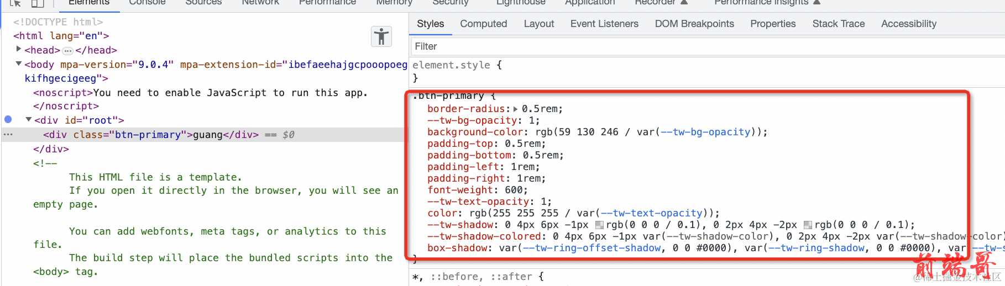Expand the border-radius shorthand property

click(516, 109)
